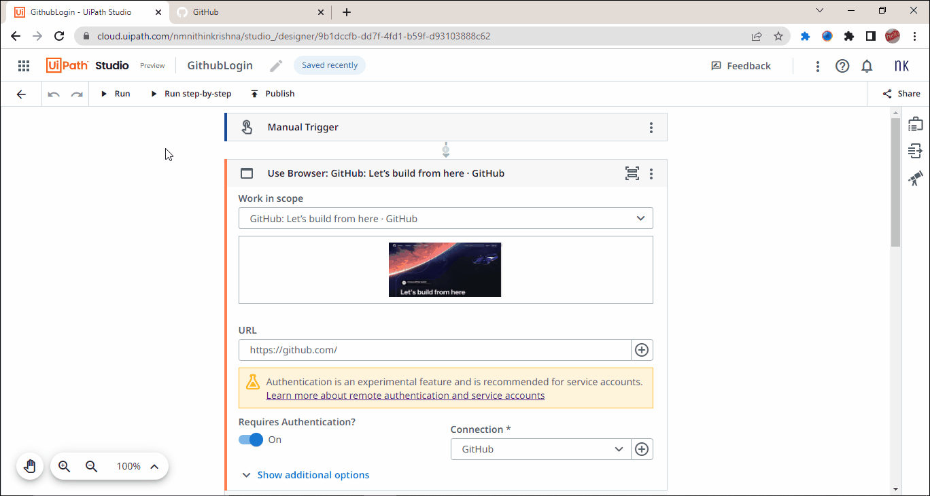Redo the workflow change

click(x=77, y=94)
